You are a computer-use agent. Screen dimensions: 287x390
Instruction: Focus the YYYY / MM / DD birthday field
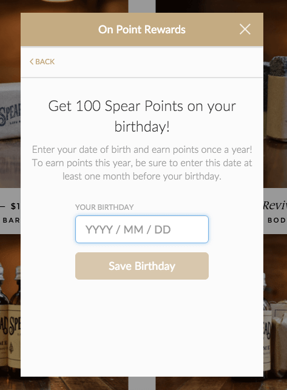142,229
